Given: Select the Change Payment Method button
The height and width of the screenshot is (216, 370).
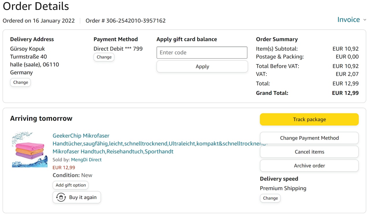Looking at the screenshot, I should (309, 138).
